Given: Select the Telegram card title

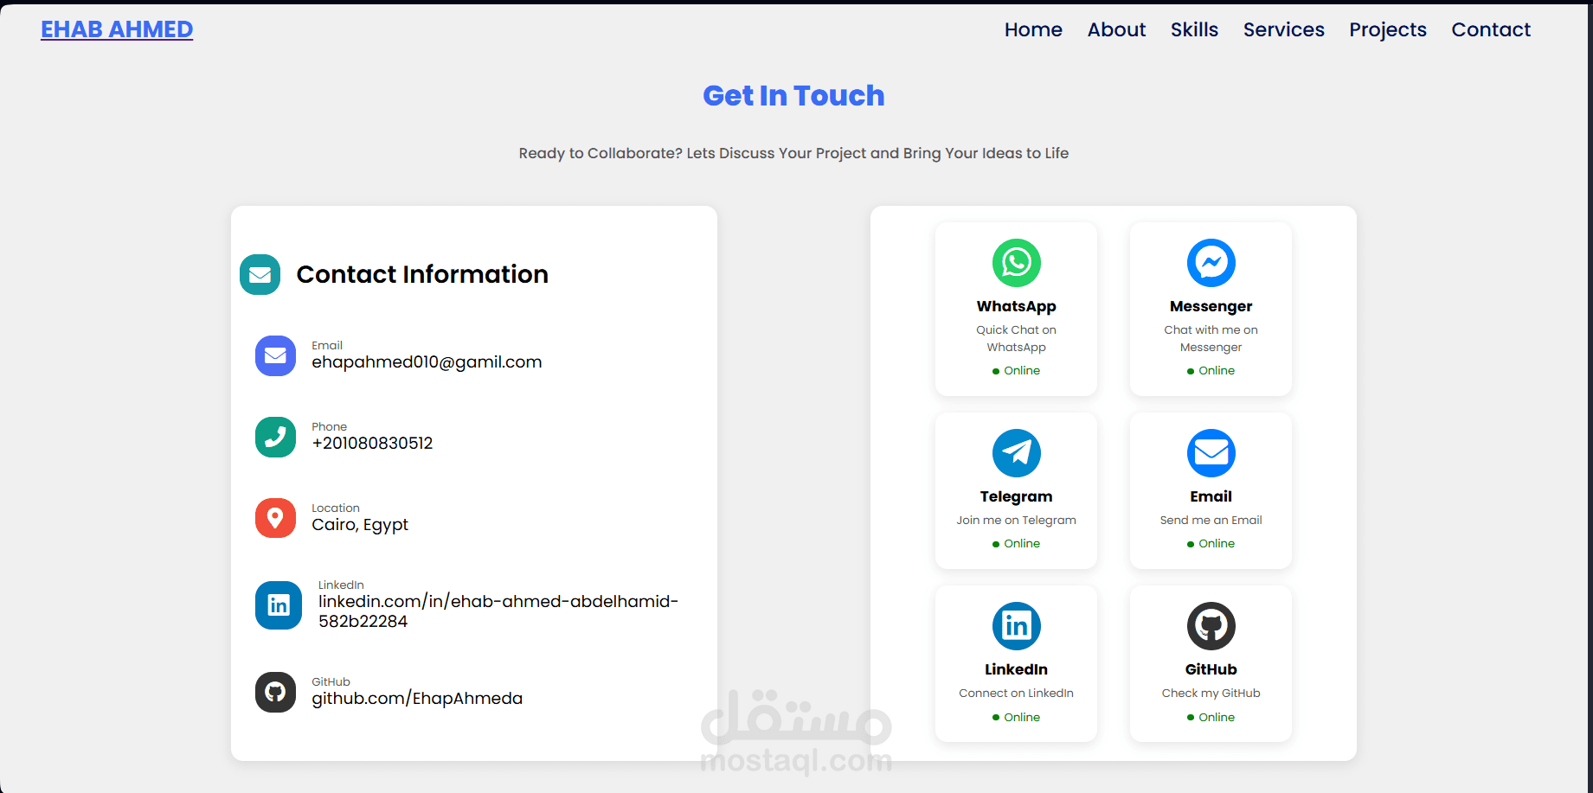Looking at the screenshot, I should (x=1017, y=496).
